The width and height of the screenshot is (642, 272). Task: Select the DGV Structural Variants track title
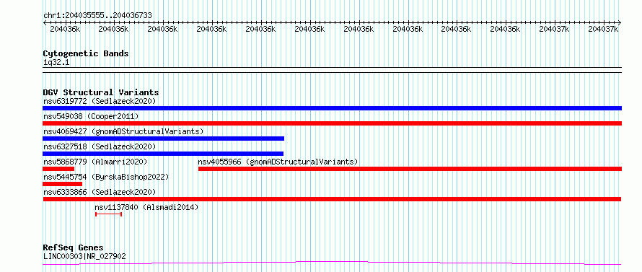tap(101, 92)
